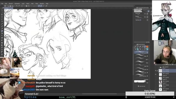The width and height of the screenshot is (176, 99).
Task: Click the Brush Size value stepper
Action: 146,14
